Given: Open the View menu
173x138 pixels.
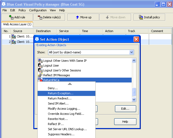Looking at the screenshot, I should coord(53,10).
